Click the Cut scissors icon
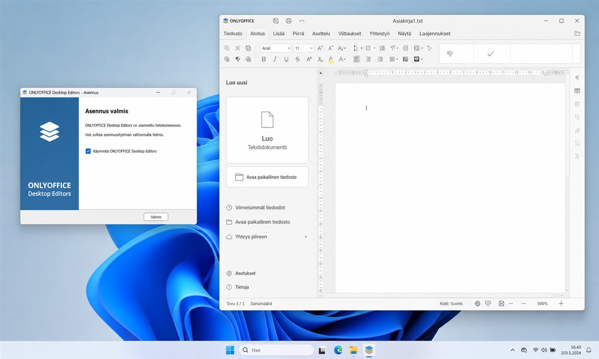The width and height of the screenshot is (599, 359). [238, 48]
